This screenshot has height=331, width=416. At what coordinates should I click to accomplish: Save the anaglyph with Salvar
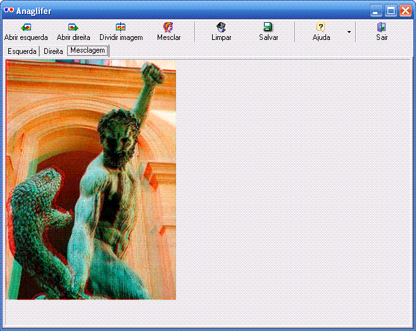tap(268, 32)
